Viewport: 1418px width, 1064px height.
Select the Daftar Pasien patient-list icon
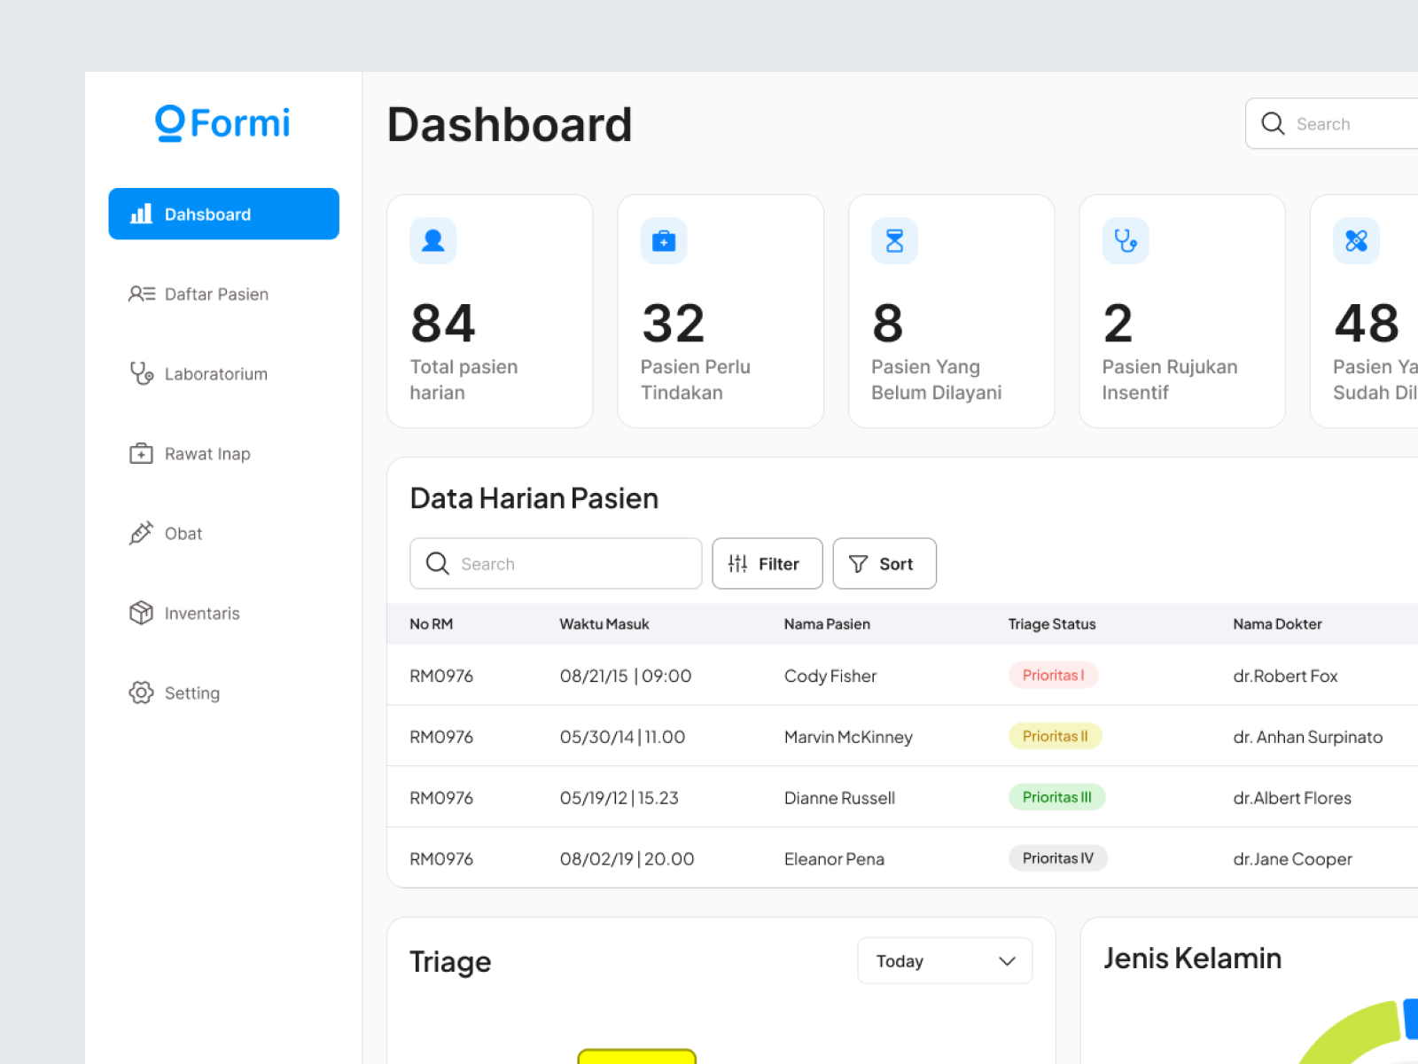click(x=142, y=293)
